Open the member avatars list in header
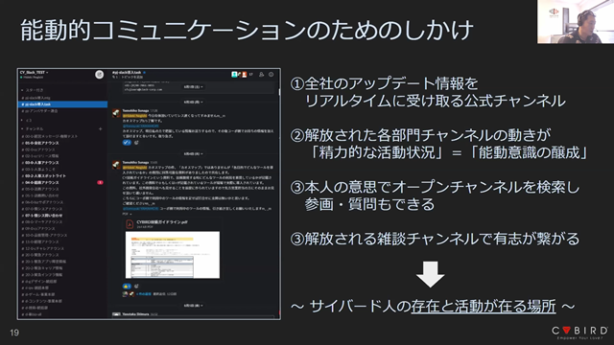Screen dimensions: 614x345 [x=239, y=75]
